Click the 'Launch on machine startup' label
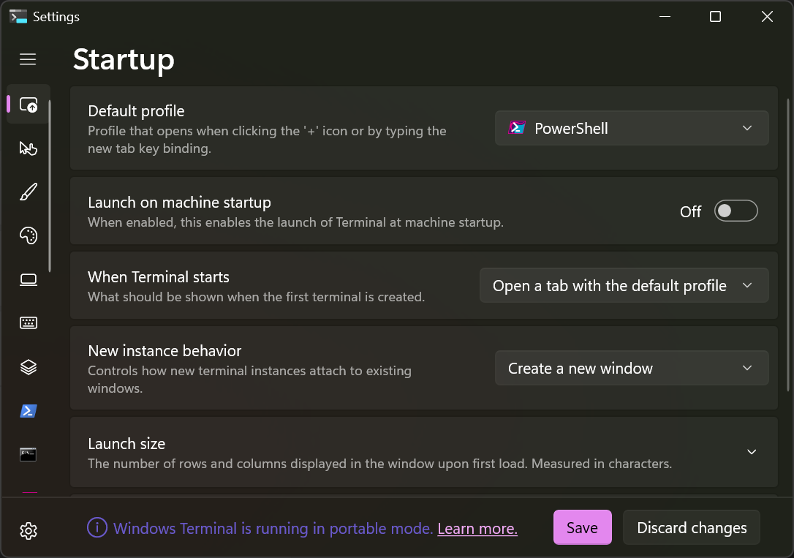The height and width of the screenshot is (558, 794). 179,203
